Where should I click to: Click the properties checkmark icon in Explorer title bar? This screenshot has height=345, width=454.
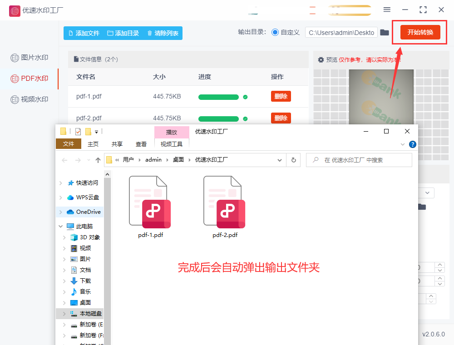click(x=78, y=132)
